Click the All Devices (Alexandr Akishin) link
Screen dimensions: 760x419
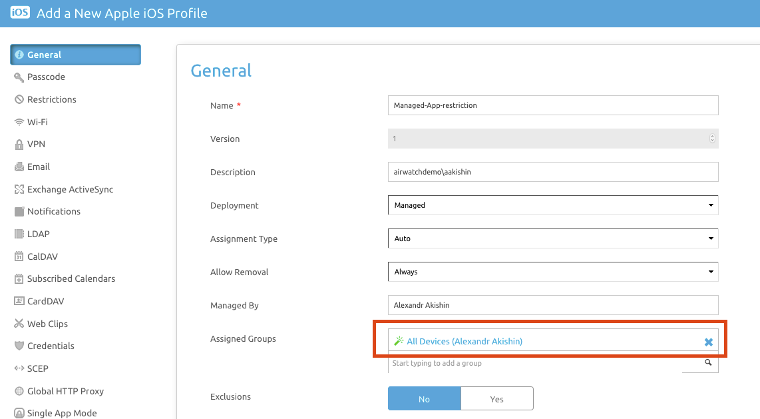coord(464,341)
